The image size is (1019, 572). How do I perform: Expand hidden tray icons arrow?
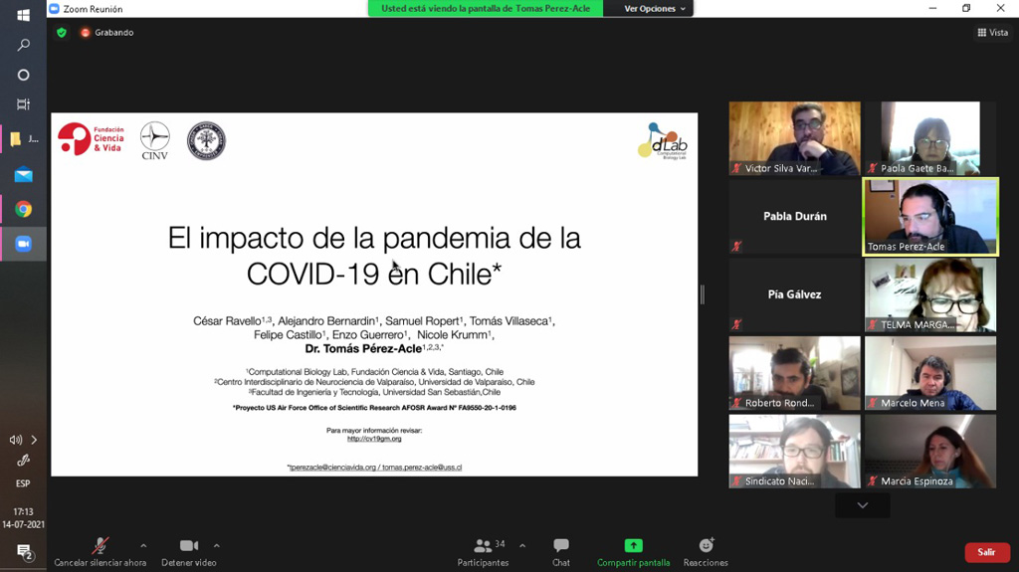[x=34, y=440]
